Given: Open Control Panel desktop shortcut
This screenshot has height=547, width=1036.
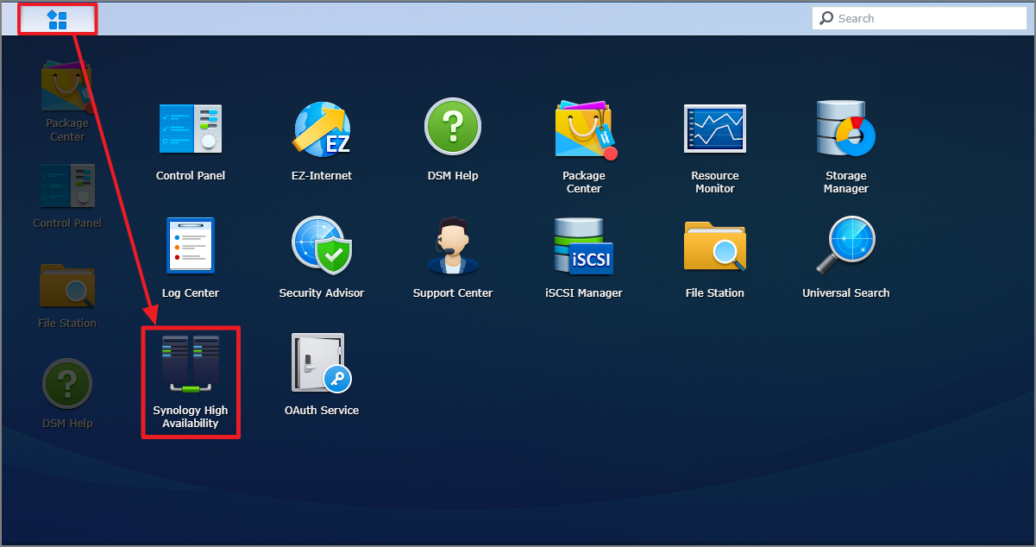Looking at the screenshot, I should click(x=67, y=186).
